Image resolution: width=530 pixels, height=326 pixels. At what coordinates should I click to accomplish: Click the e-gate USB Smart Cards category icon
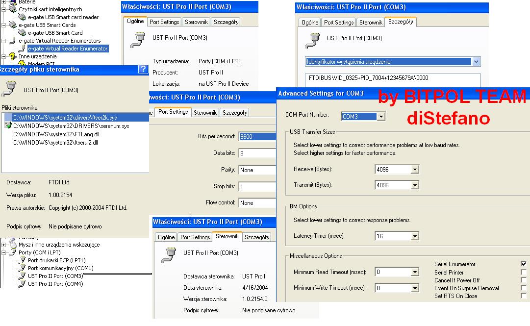click(x=13, y=25)
